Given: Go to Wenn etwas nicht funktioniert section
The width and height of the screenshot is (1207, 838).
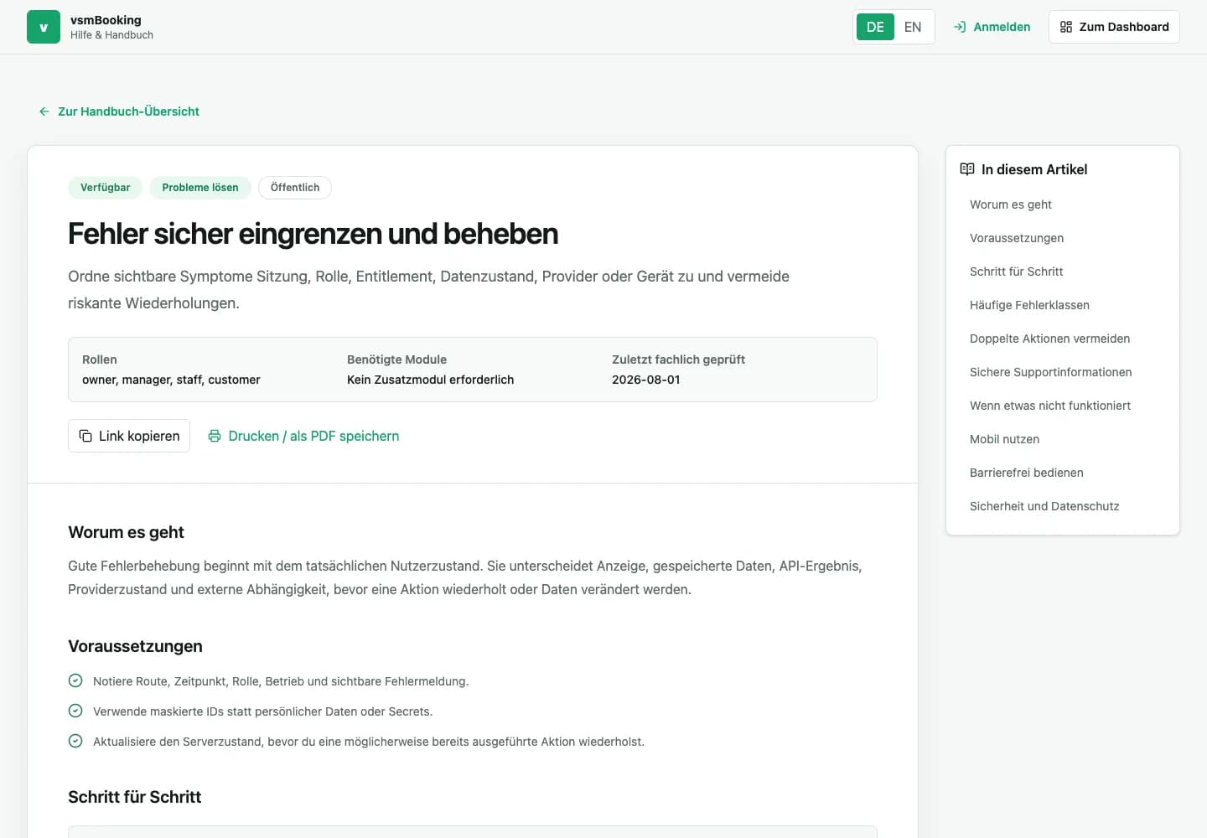Looking at the screenshot, I should 1050,406.
